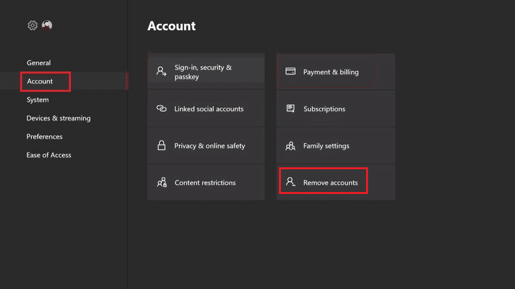
Task: Go to System settings category
Action: [x=38, y=100]
